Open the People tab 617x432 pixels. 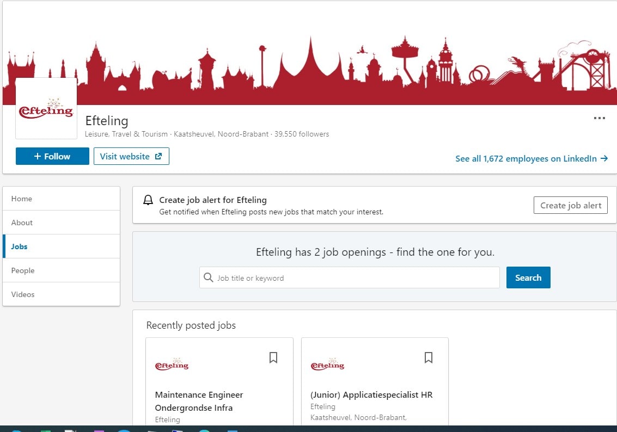pos(62,270)
